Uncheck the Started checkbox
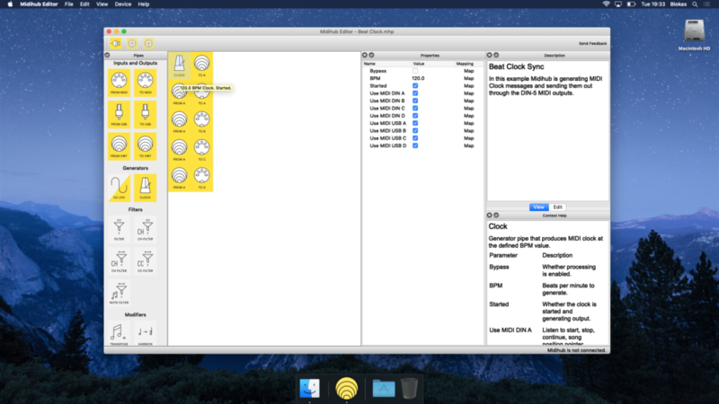Viewport: 719px width, 404px height. pos(415,85)
